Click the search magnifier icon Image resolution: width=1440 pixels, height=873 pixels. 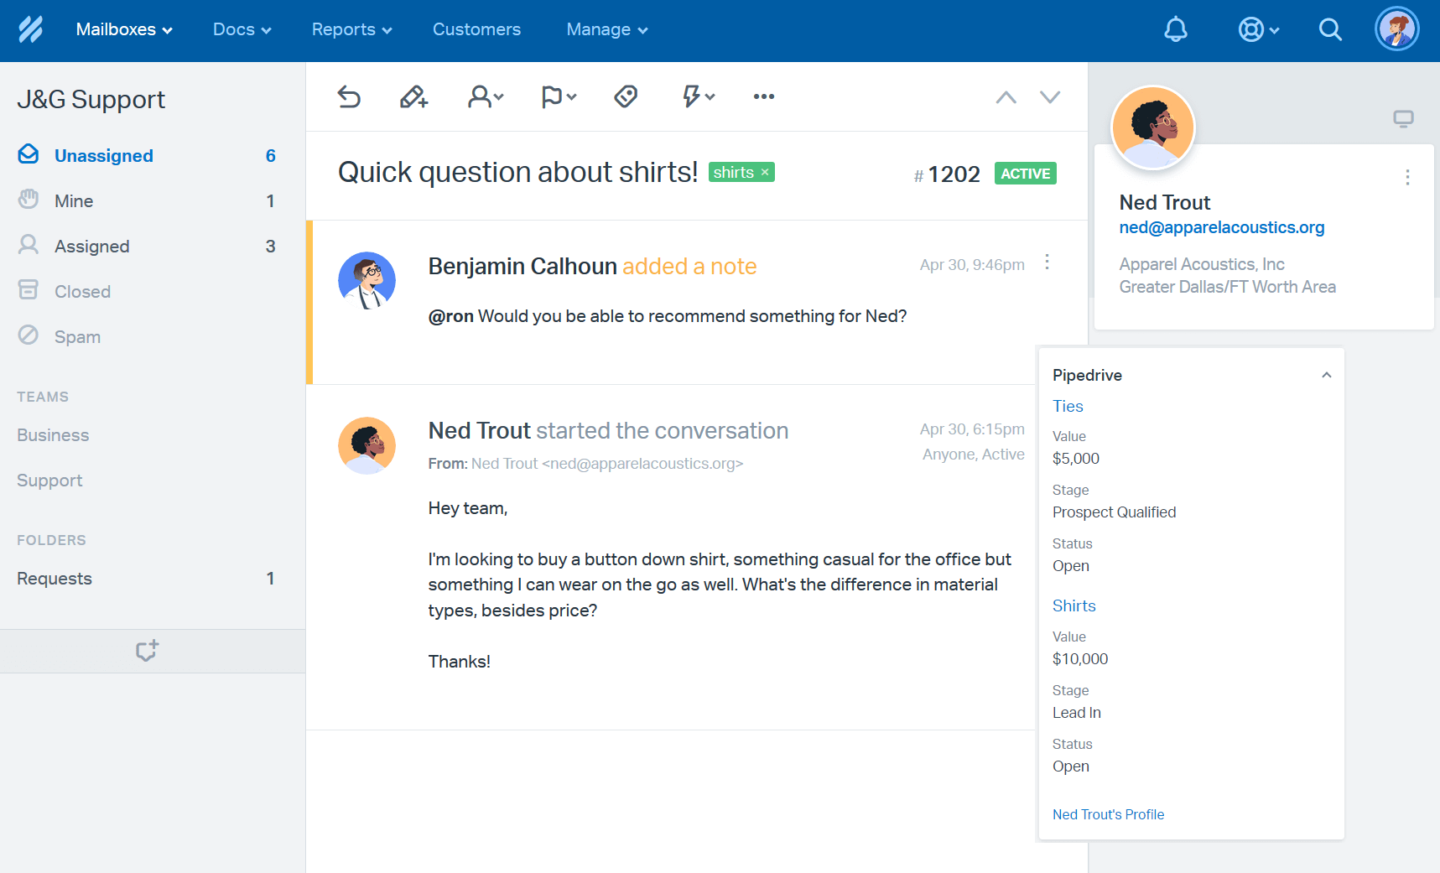pos(1329,30)
